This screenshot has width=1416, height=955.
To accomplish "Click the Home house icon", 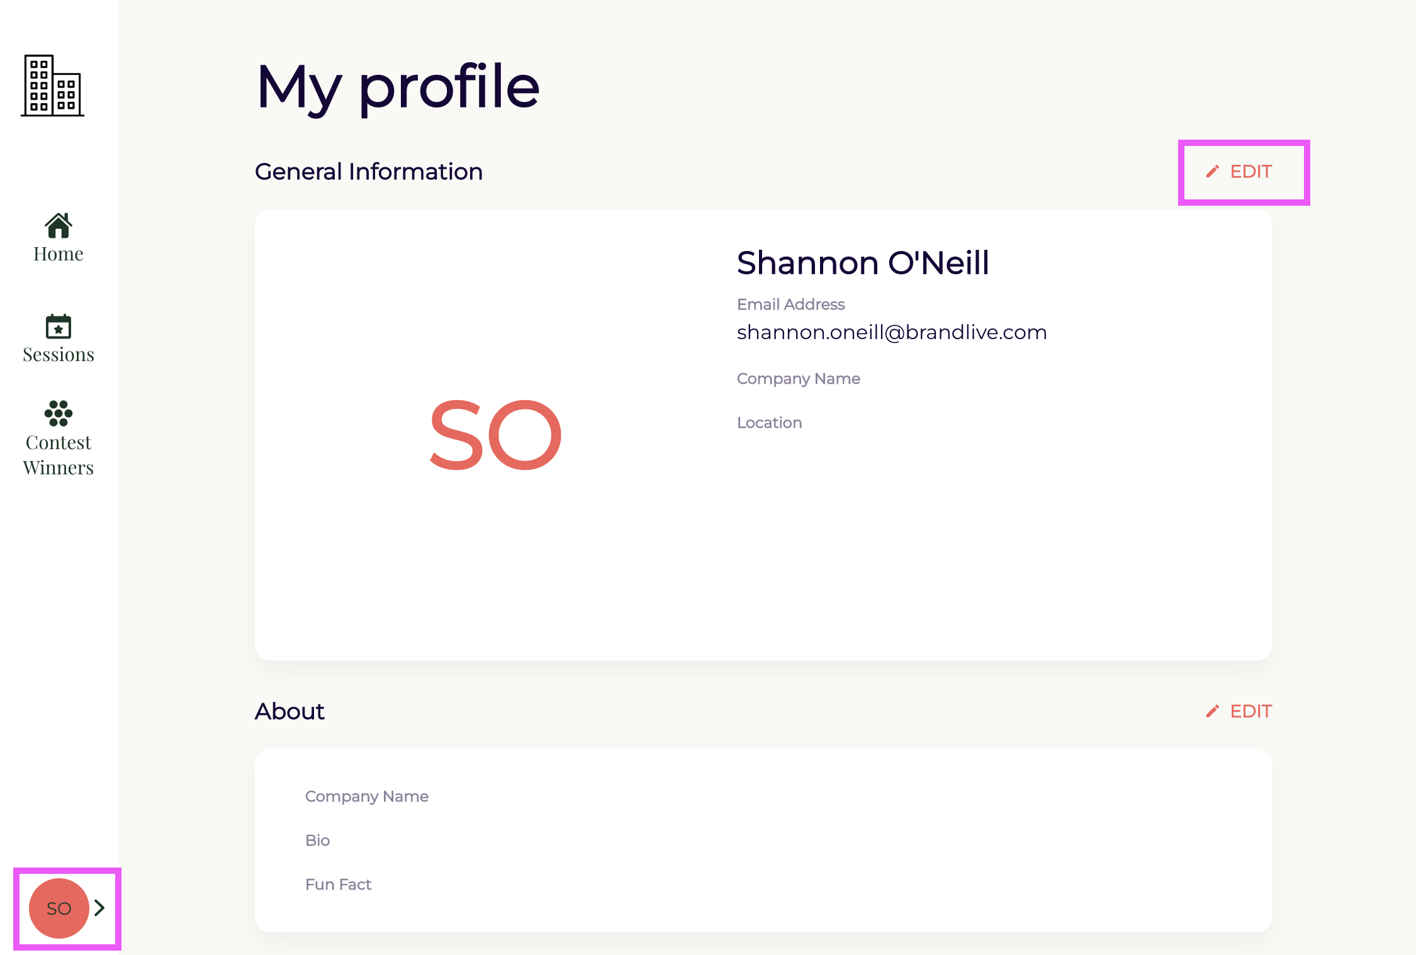I will coord(59,225).
